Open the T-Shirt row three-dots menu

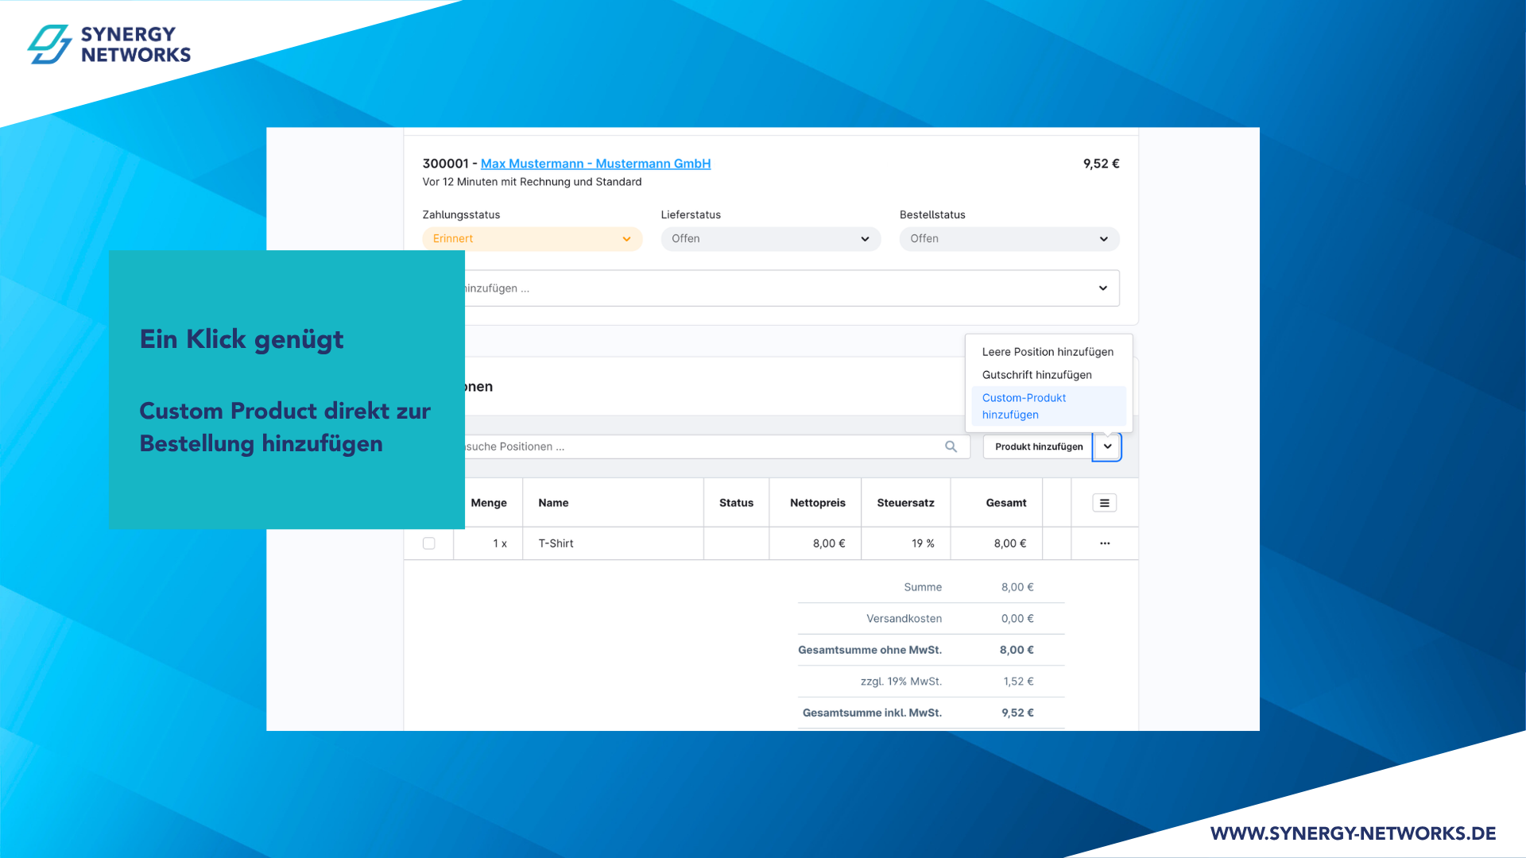point(1105,543)
